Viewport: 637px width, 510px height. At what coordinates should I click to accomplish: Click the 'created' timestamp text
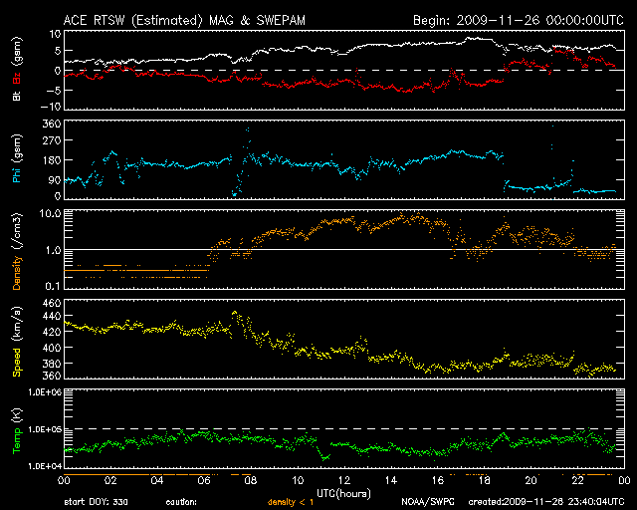coord(546,502)
